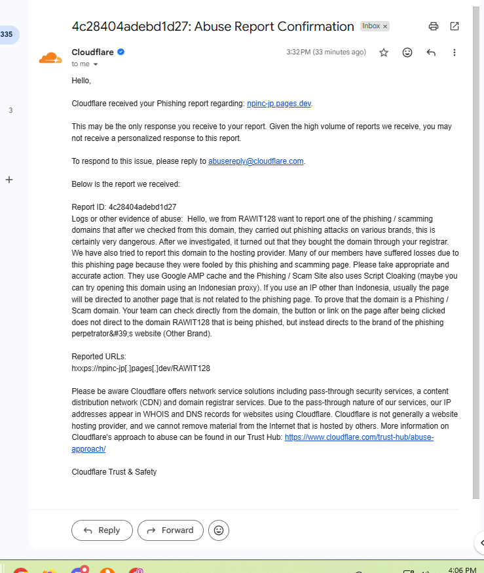Open the three-dot More options menu
This screenshot has width=484, height=573.
[x=455, y=52]
